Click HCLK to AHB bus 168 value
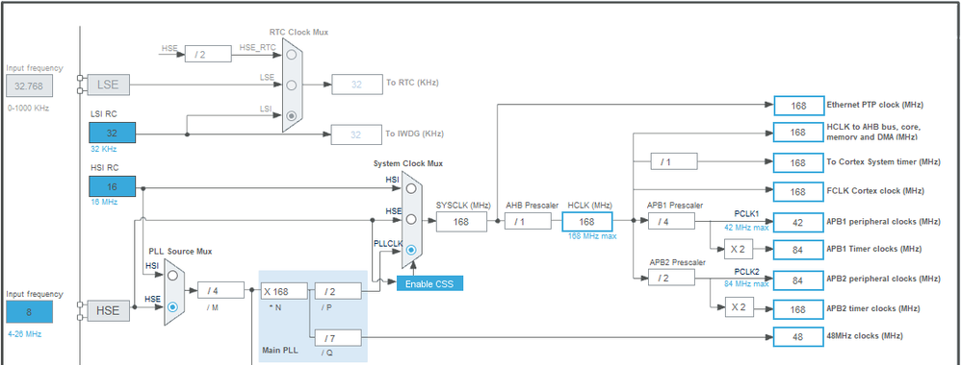The width and height of the screenshot is (961, 365). [798, 132]
